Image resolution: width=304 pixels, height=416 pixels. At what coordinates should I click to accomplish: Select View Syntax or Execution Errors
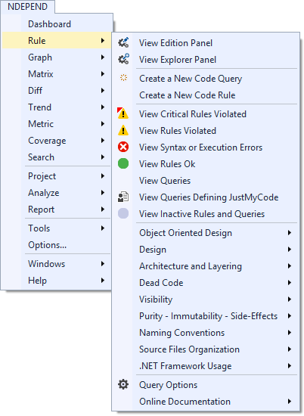[x=200, y=147]
